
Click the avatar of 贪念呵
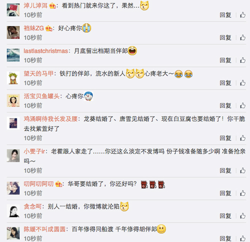pos(13,211)
